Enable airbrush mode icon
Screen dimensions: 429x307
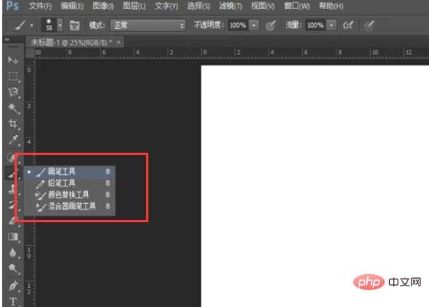click(348, 25)
